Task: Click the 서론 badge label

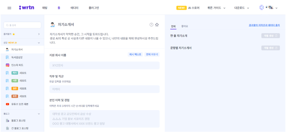Action: pyautogui.click(x=15, y=81)
